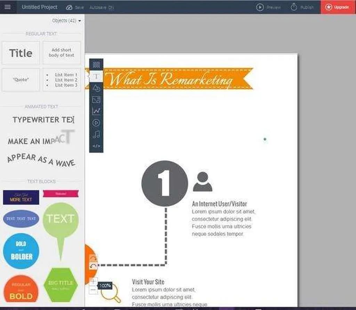Open the Charts tool

click(x=96, y=111)
